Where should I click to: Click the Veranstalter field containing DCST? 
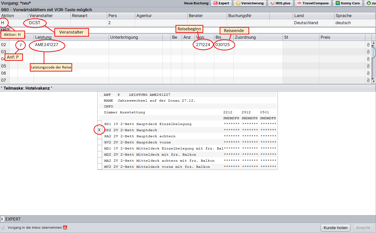tap(48, 23)
